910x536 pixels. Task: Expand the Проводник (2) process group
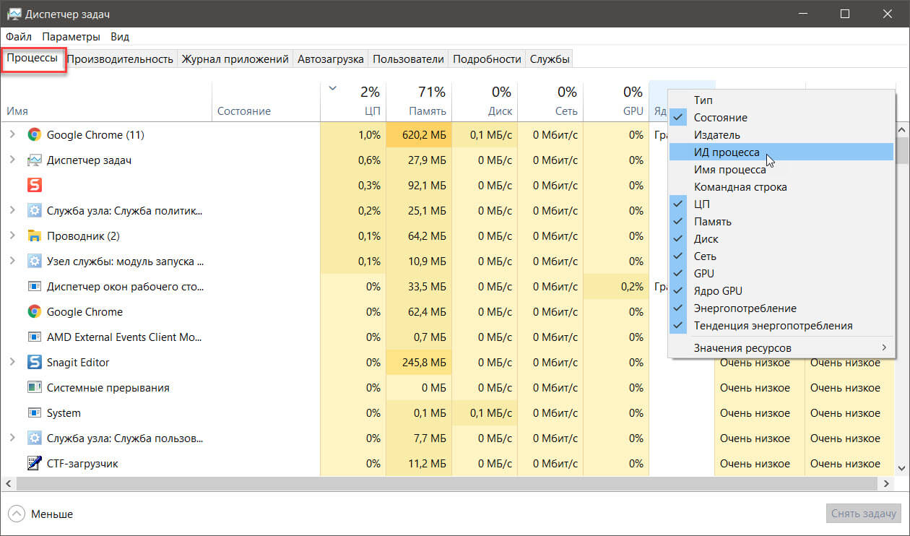tap(12, 236)
